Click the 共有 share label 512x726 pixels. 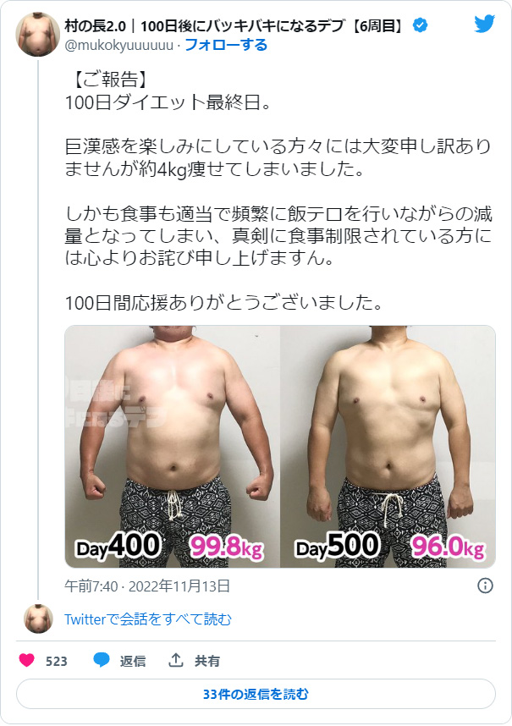click(207, 661)
